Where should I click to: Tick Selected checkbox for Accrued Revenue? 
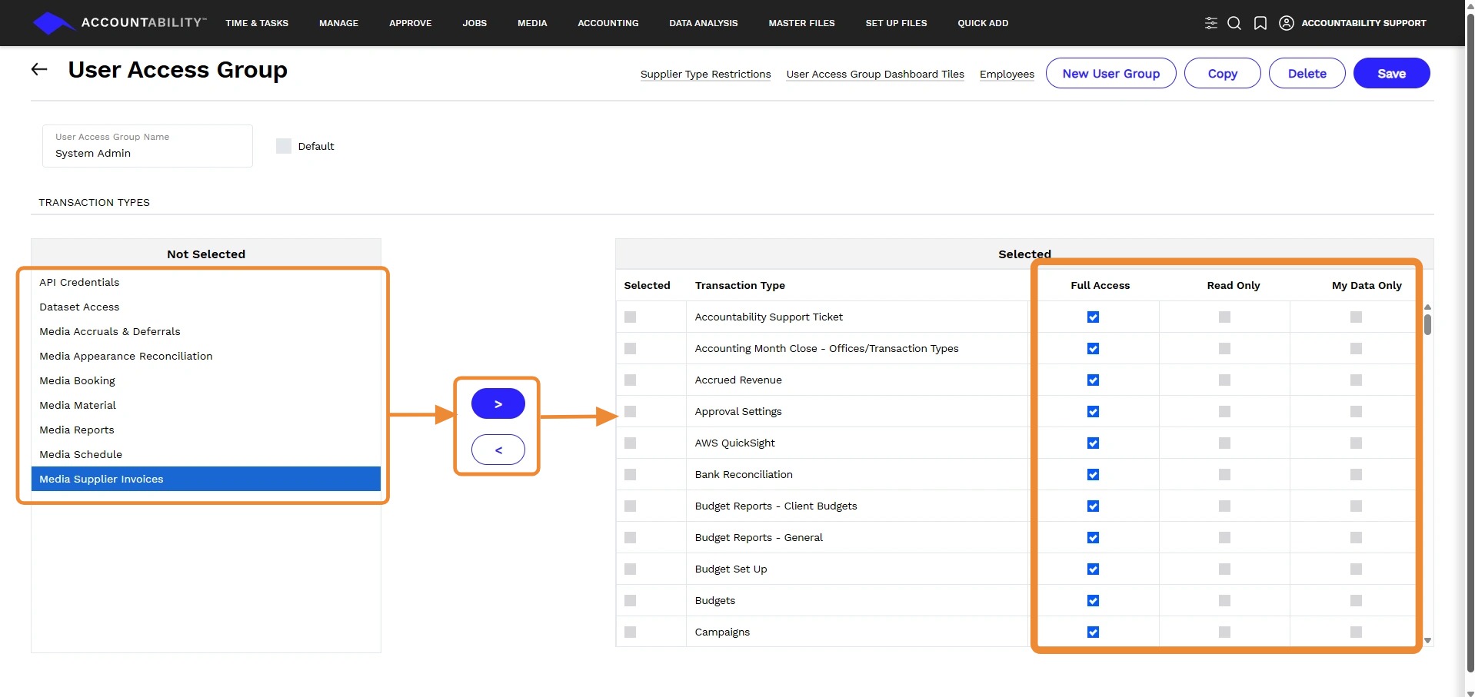[x=631, y=380]
